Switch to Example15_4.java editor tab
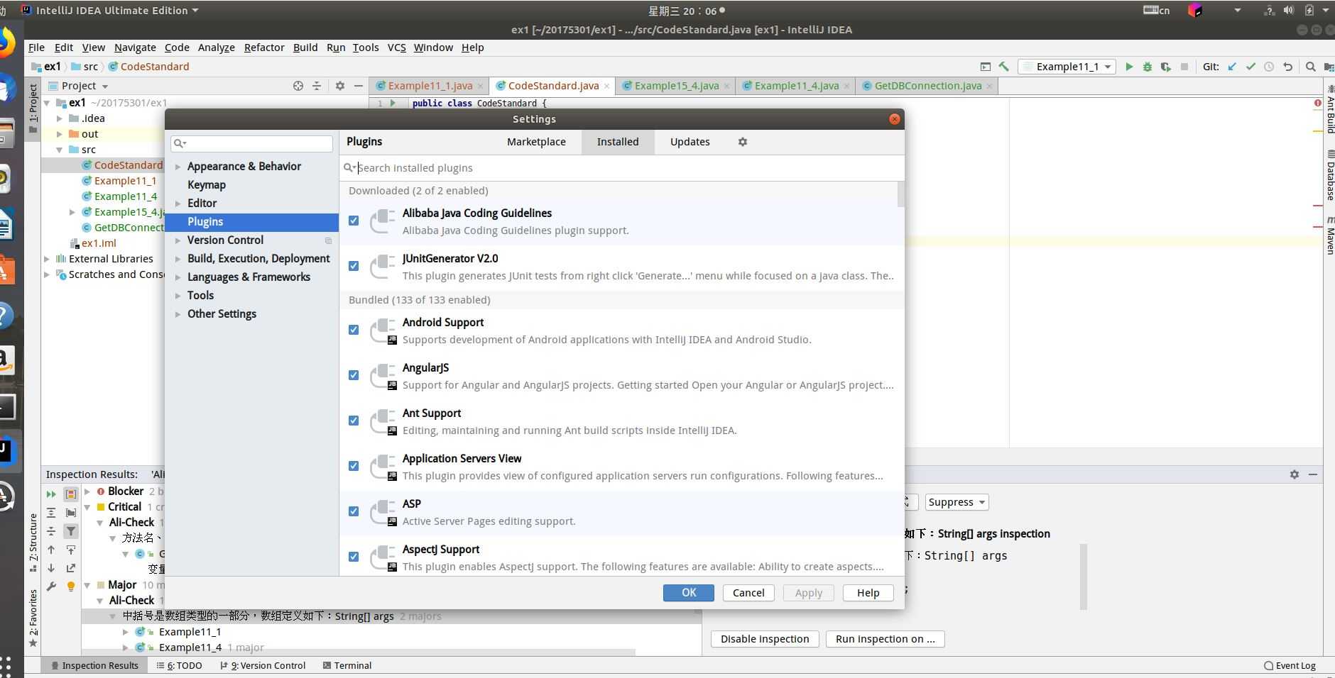1335x678 pixels. pos(676,86)
